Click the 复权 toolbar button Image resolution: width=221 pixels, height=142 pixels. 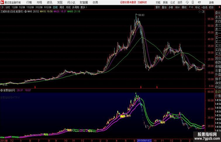coord(158,7)
